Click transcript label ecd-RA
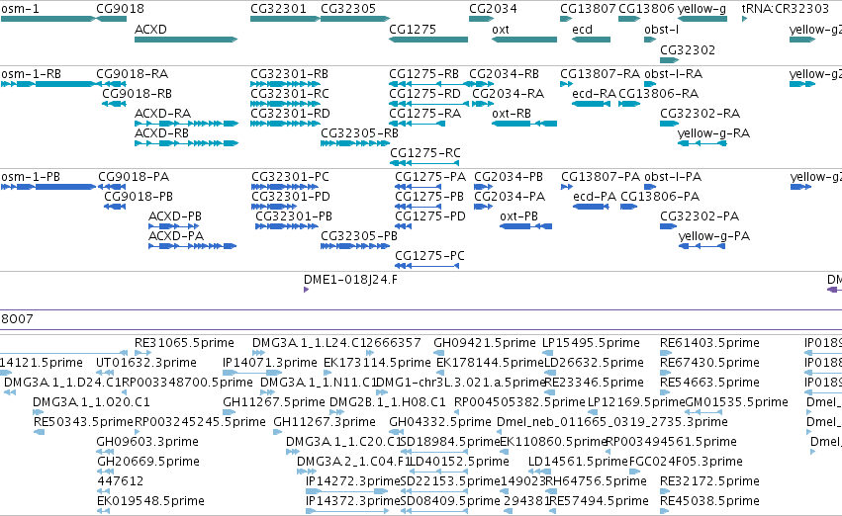Screen dimensions: 842x516 point(594,94)
